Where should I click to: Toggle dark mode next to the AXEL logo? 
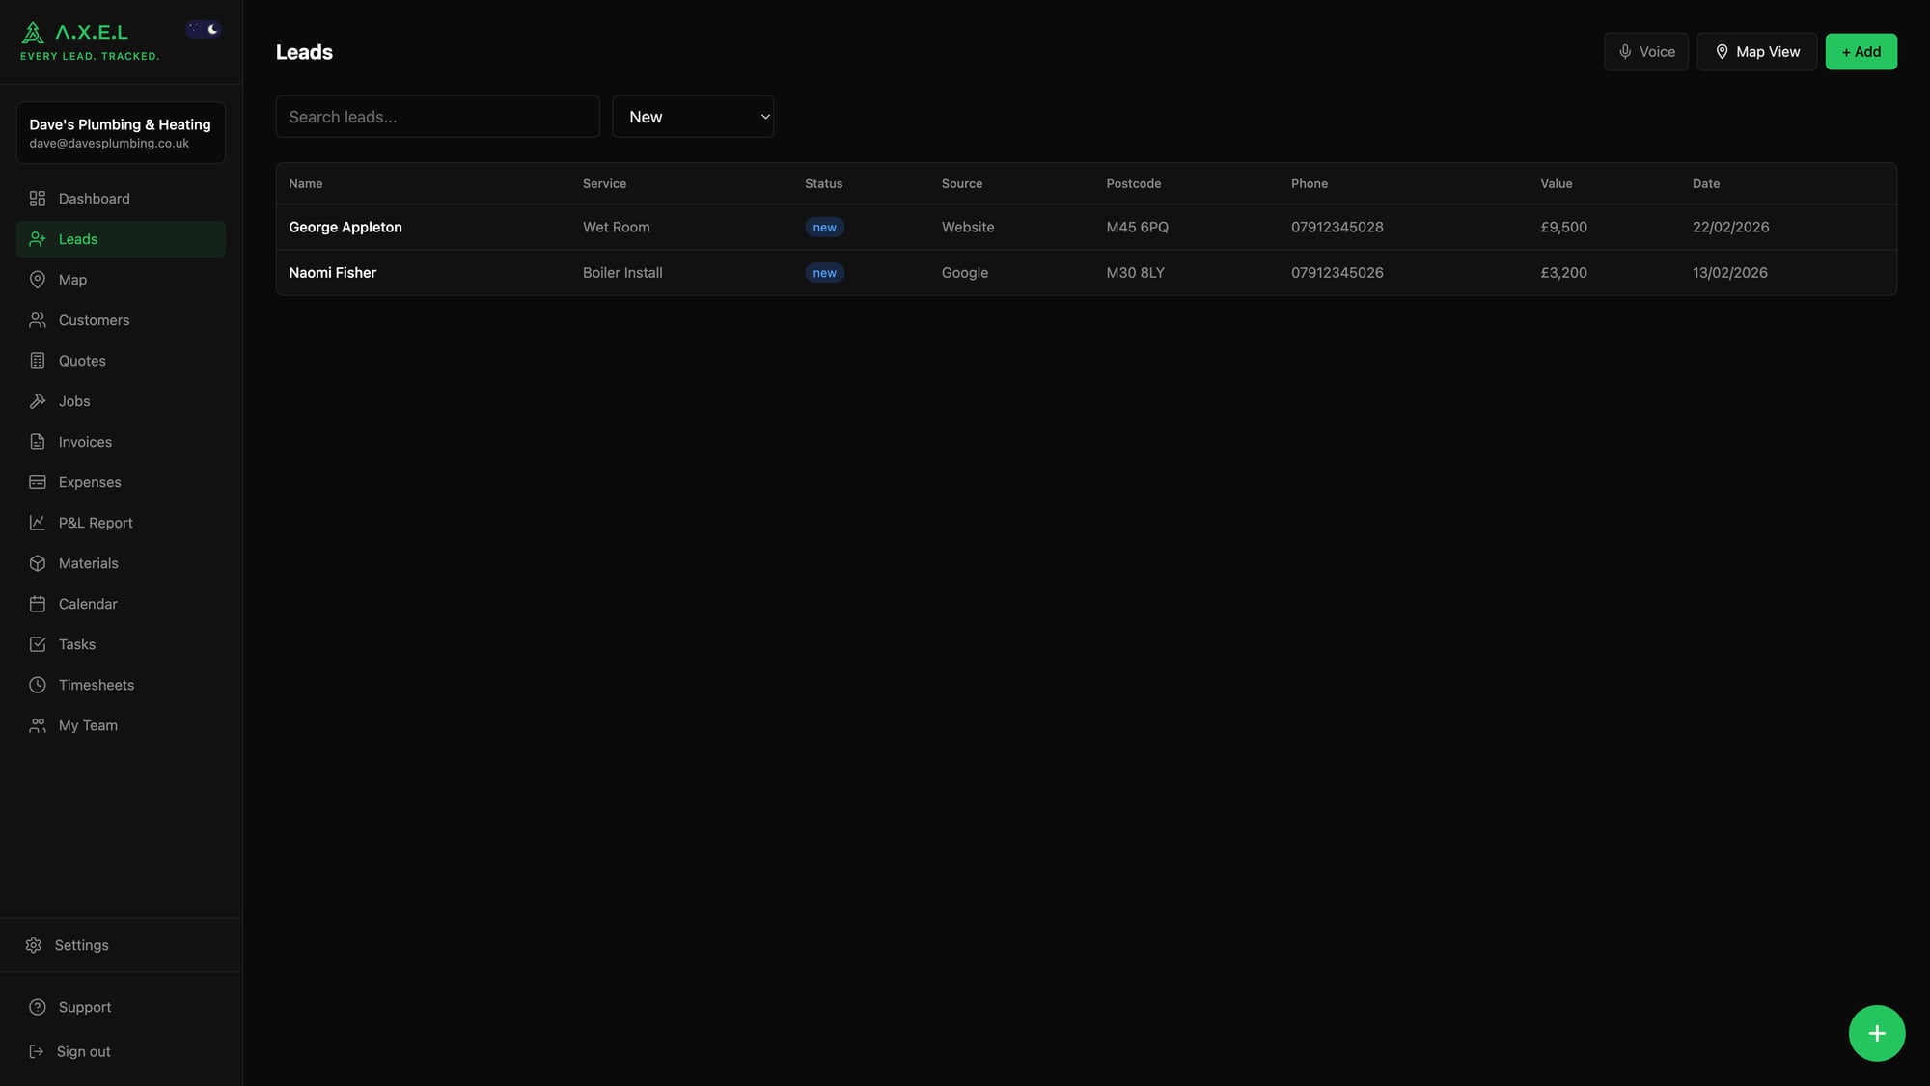point(204,29)
